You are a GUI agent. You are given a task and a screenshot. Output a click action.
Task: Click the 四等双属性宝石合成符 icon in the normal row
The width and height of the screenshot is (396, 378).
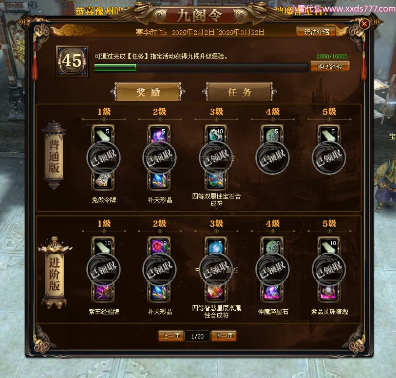pos(216,180)
